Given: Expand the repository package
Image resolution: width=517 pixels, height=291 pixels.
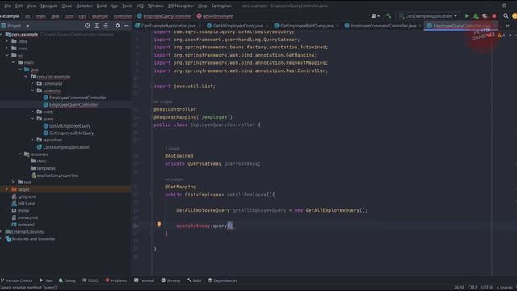Looking at the screenshot, I should (32, 140).
